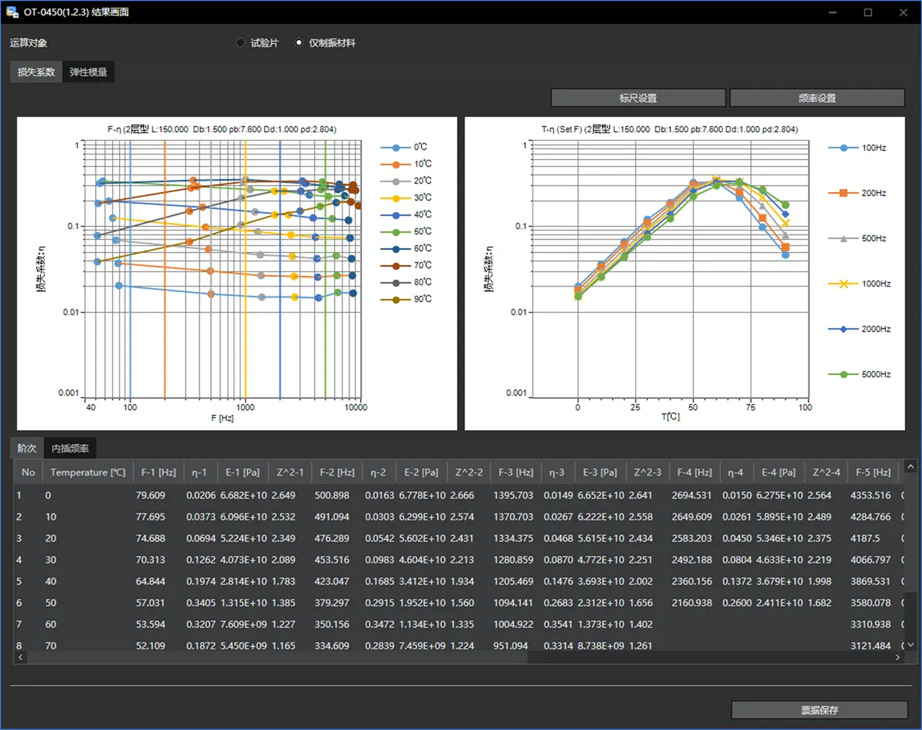
Task: Click the 70℃ legend marker
Action: [x=396, y=265]
